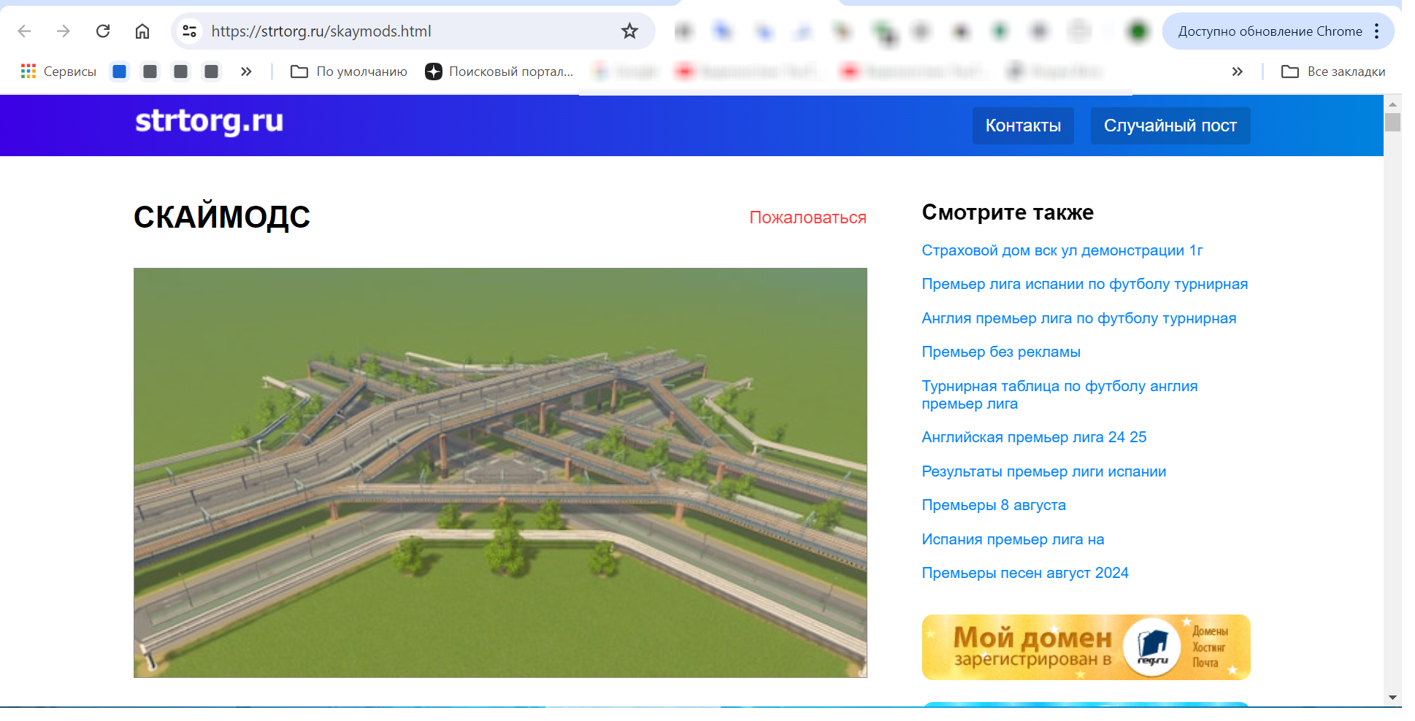Open the strtorg.ru site logo
Screen dimensions: 1415x721
210,121
